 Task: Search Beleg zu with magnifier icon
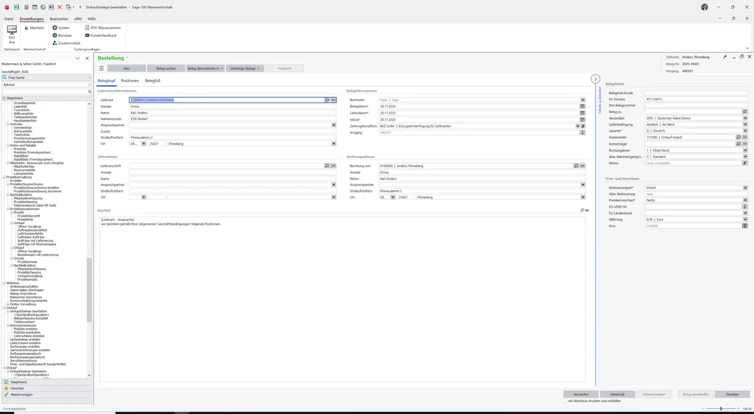(x=745, y=112)
